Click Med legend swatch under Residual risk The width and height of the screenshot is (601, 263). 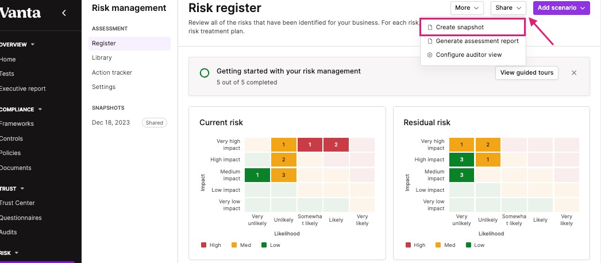438,245
